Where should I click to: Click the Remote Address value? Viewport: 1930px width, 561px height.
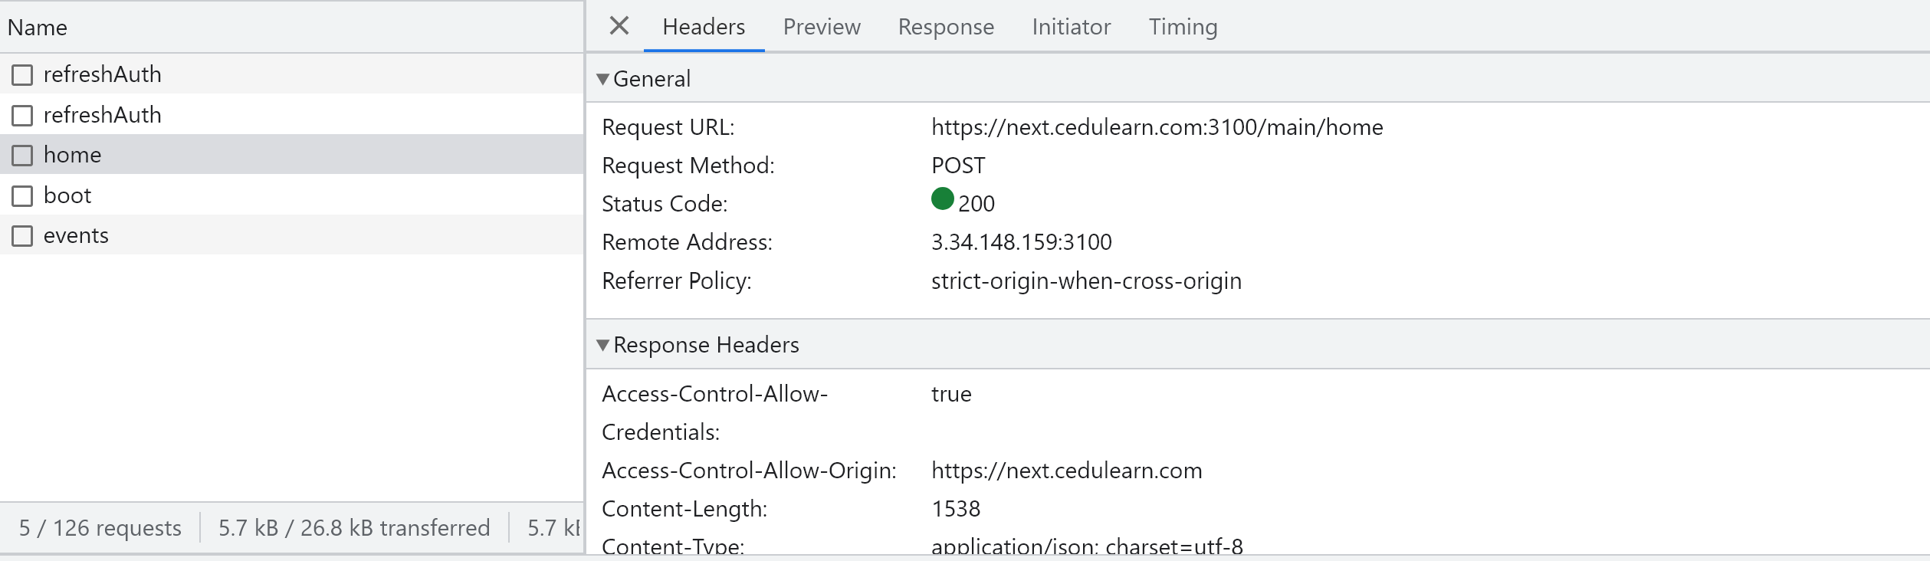point(1022,242)
